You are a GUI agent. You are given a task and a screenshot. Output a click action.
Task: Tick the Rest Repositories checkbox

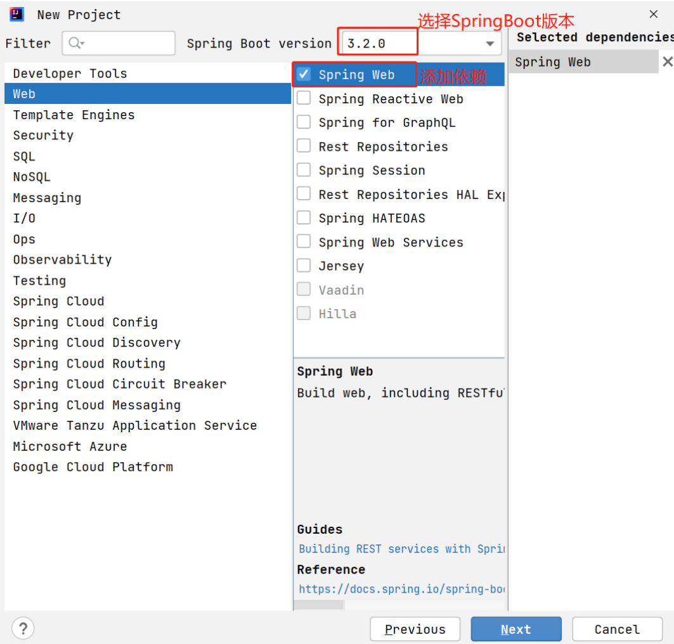[x=304, y=146]
